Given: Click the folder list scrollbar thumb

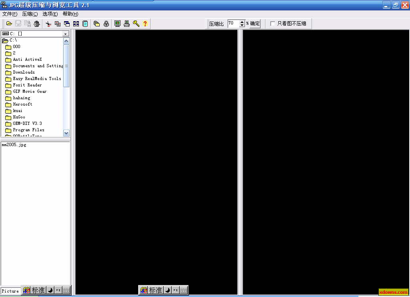Looking at the screenshot, I should pos(66,66).
